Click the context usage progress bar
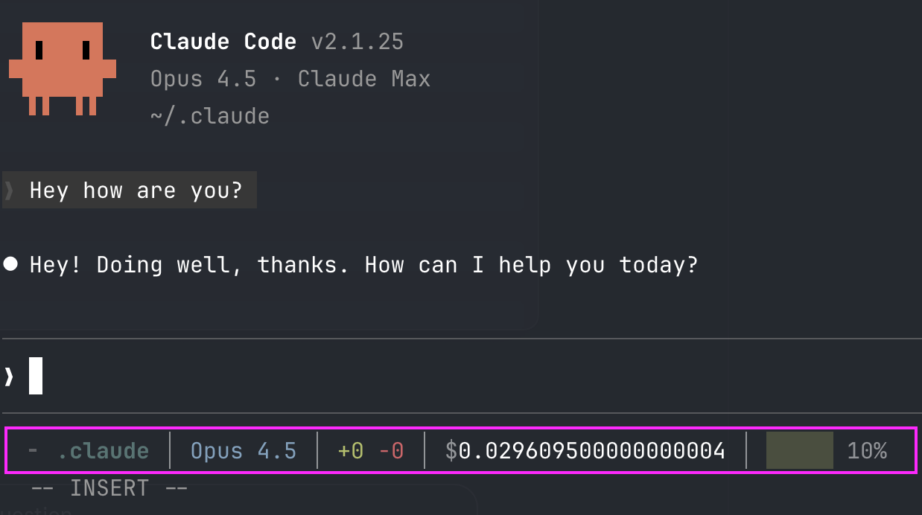Image resolution: width=922 pixels, height=515 pixels. pyautogui.click(x=799, y=450)
